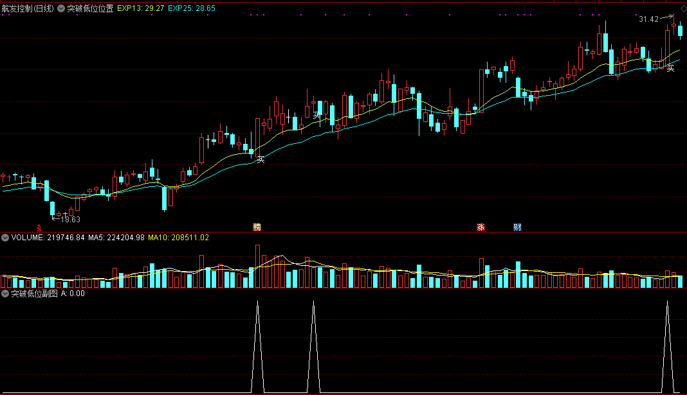
Task: Click the MA5: 224204.98 readout
Action: pos(116,238)
